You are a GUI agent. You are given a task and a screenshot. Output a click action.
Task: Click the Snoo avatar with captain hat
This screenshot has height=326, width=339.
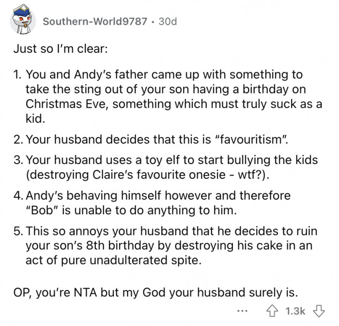(x=23, y=20)
